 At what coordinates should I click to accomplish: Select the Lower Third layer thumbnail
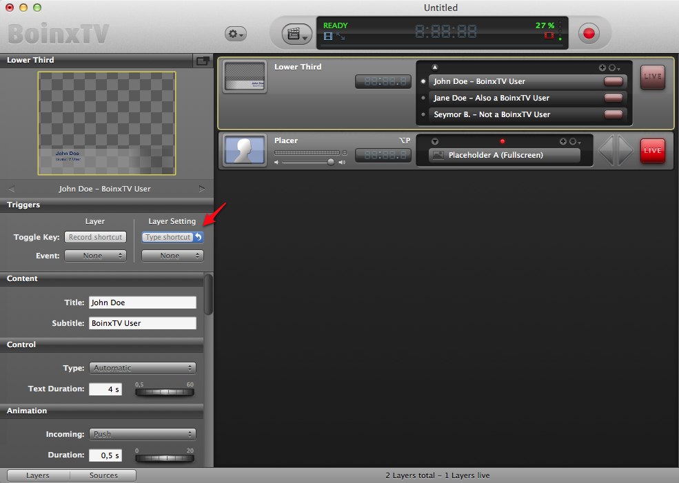click(x=245, y=76)
